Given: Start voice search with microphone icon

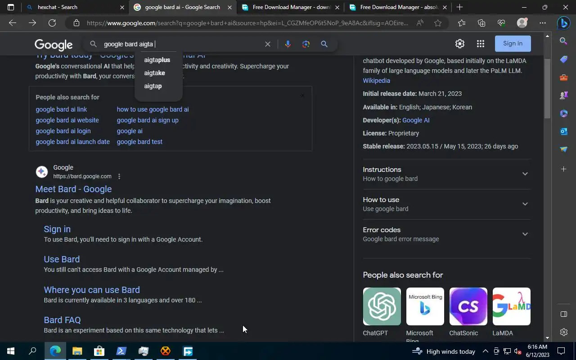Looking at the screenshot, I should [x=288, y=44].
